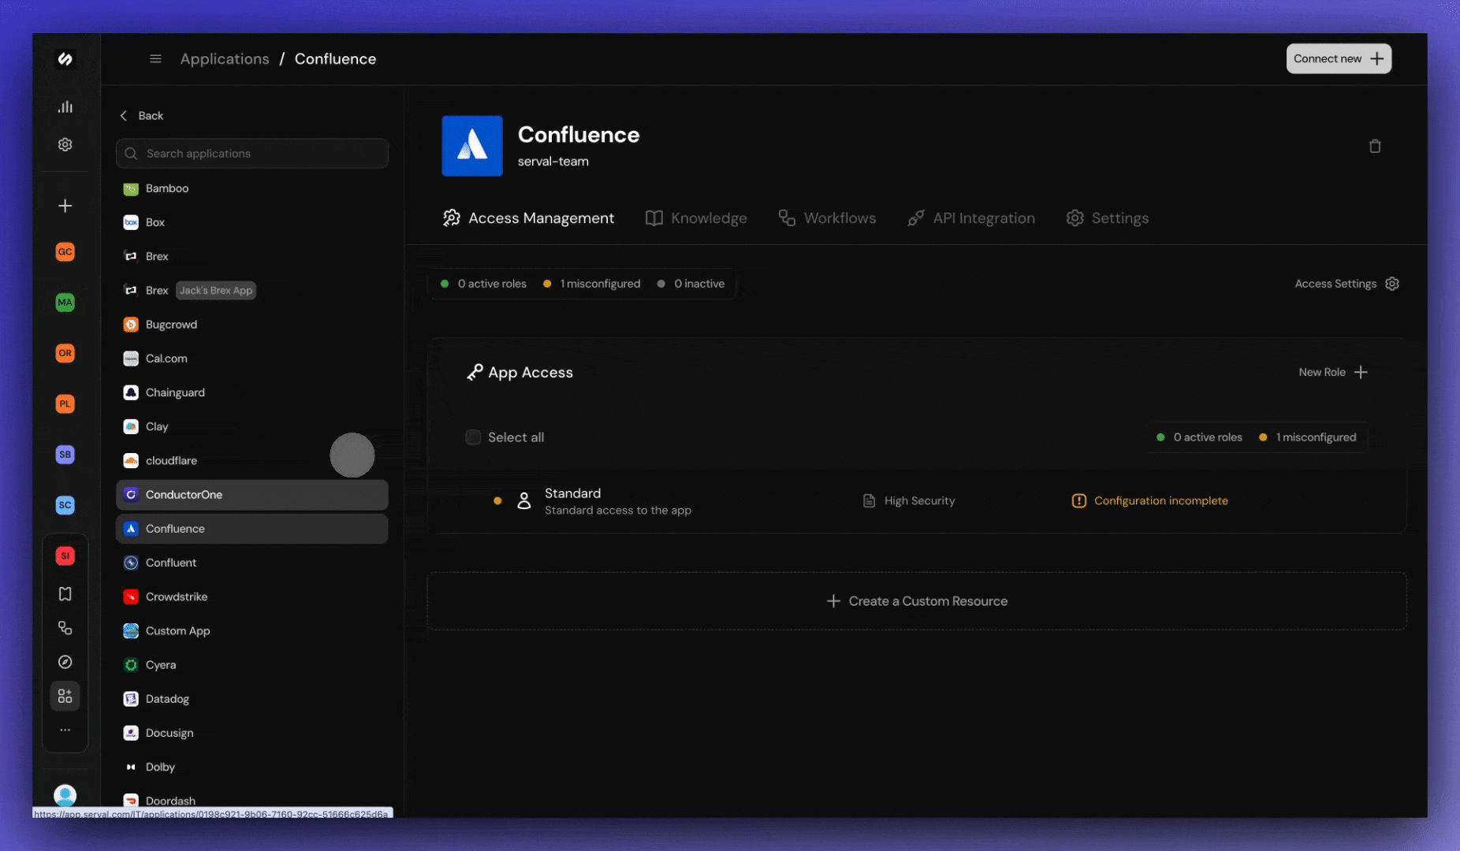This screenshot has width=1460, height=851.
Task: Click the SI workspace avatar toggle in sidebar
Action: (65, 556)
